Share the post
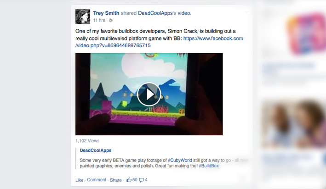 tap(115, 180)
